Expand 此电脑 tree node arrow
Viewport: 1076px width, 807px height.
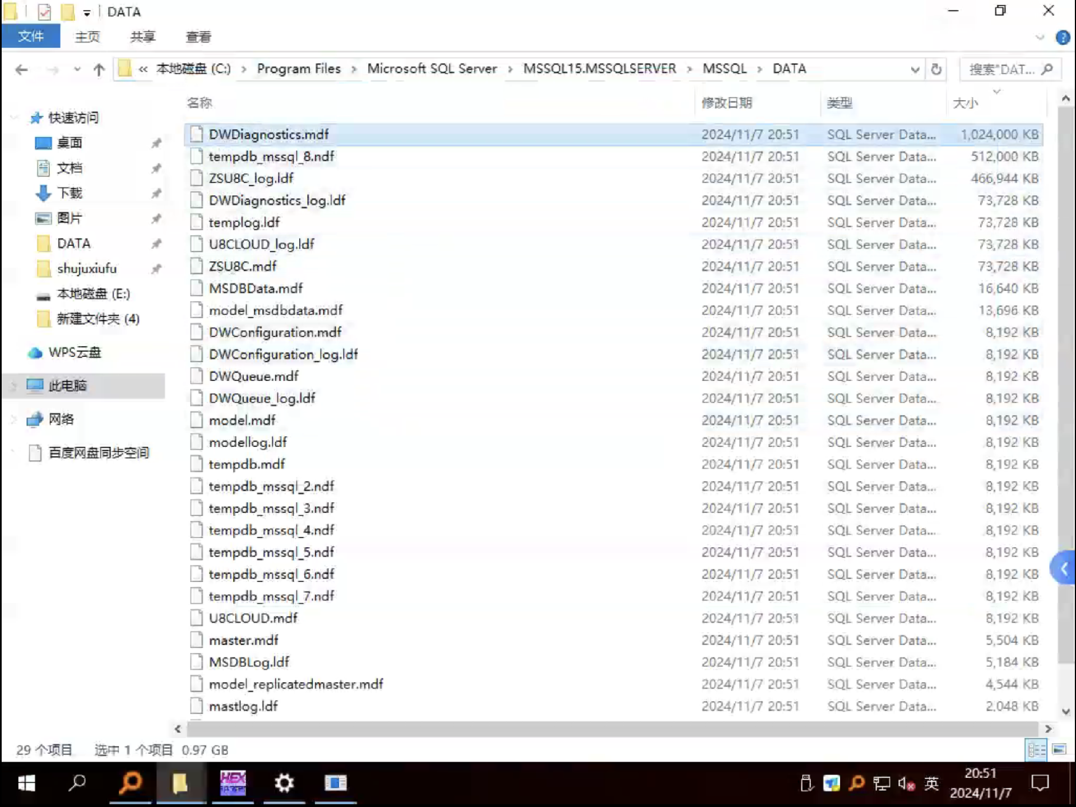coord(14,386)
